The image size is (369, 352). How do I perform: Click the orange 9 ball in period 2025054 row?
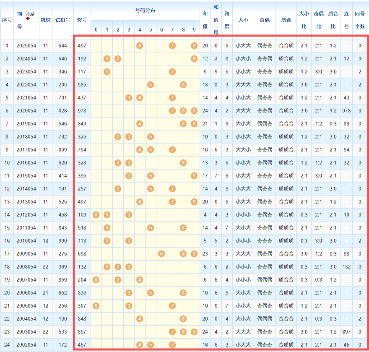coord(194,45)
